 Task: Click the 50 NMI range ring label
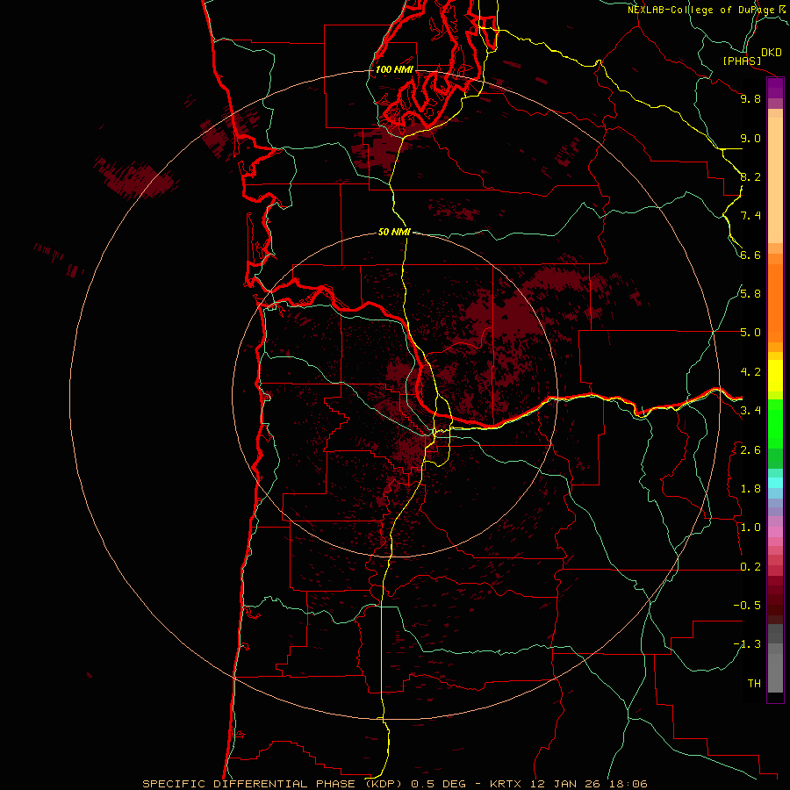pyautogui.click(x=394, y=232)
